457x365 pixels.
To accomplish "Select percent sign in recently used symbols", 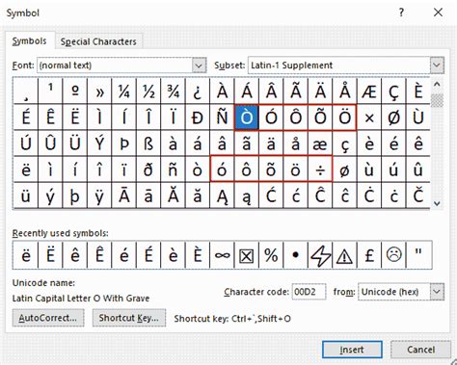I will [x=271, y=255].
